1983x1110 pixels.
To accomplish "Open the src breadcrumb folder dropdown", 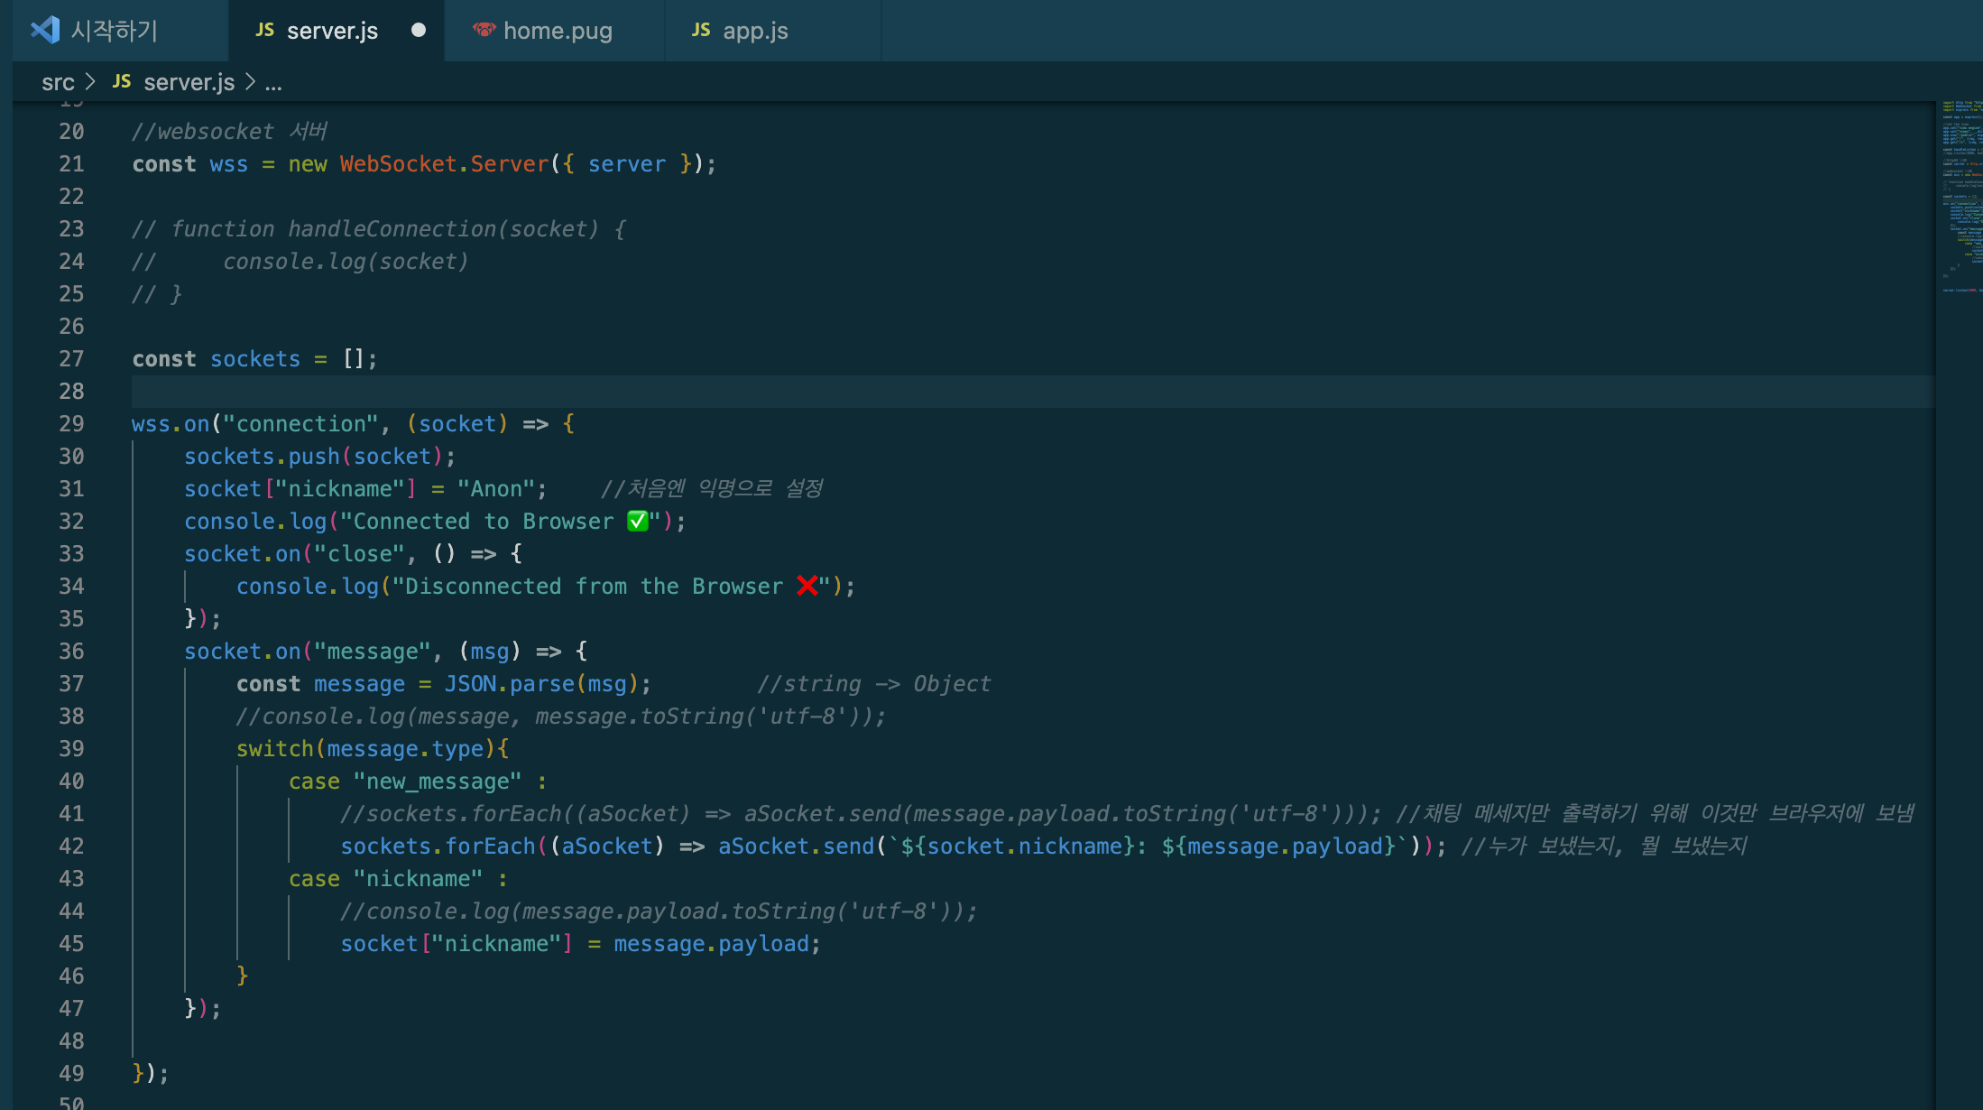I will tap(58, 82).
